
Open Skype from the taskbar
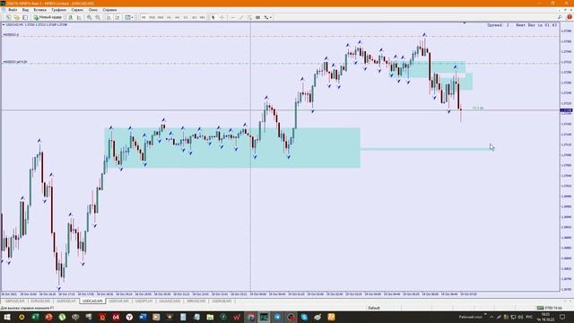[x=304, y=317]
